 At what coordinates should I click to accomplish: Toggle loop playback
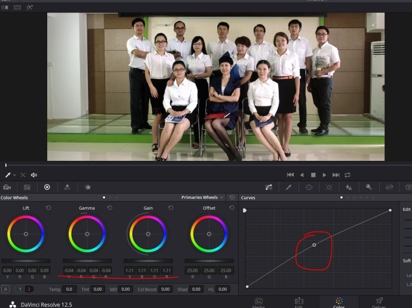pyautogui.click(x=348, y=175)
